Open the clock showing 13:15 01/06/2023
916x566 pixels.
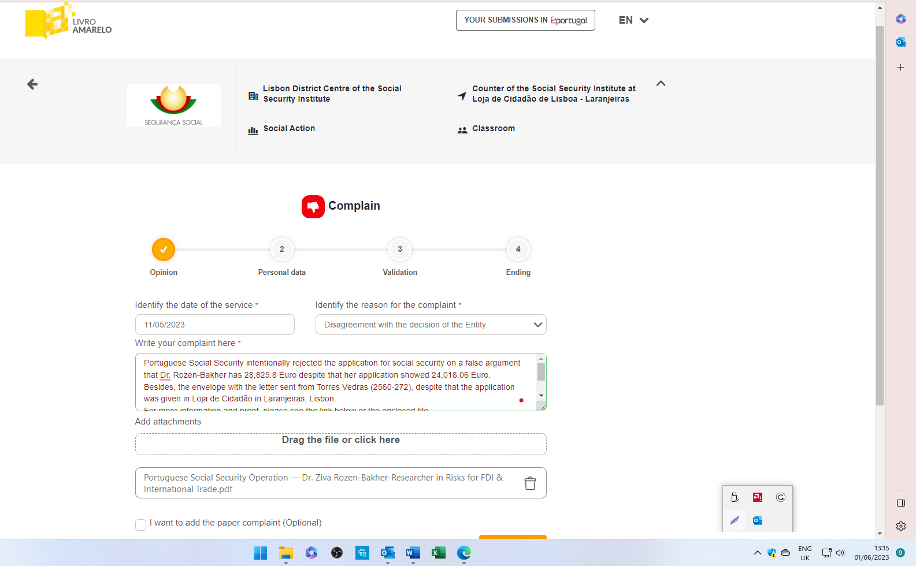pos(872,553)
